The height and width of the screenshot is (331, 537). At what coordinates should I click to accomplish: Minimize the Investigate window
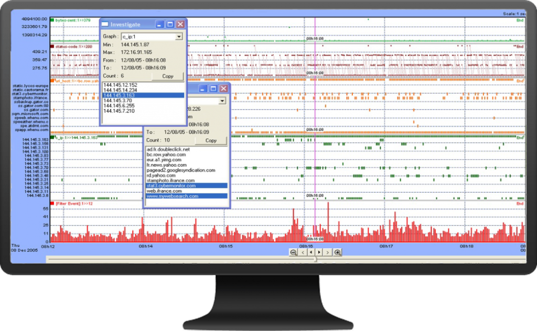pos(159,24)
